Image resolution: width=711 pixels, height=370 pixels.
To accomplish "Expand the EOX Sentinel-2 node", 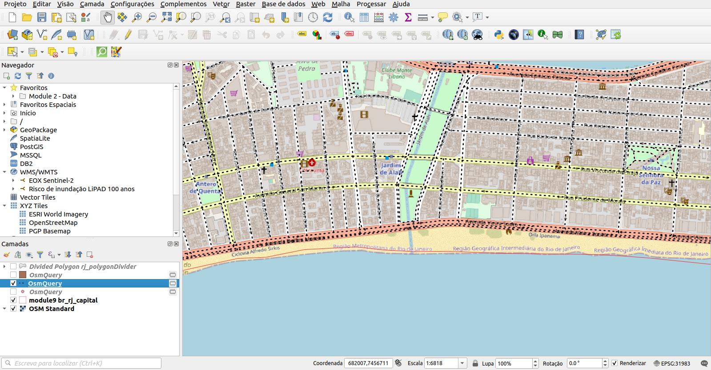I will point(13,181).
